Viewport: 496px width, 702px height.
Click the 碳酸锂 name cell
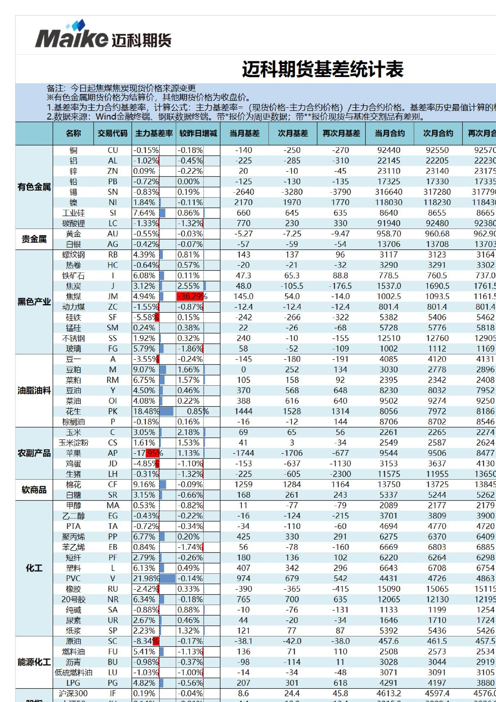tap(73, 224)
